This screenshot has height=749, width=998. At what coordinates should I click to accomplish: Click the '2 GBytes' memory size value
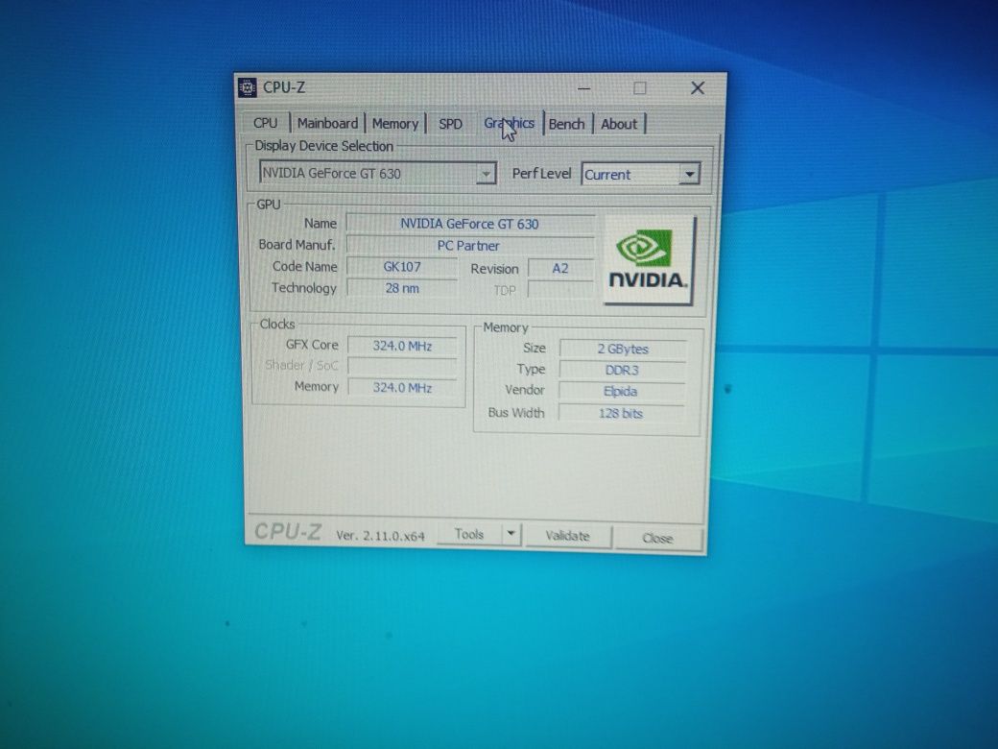(623, 349)
